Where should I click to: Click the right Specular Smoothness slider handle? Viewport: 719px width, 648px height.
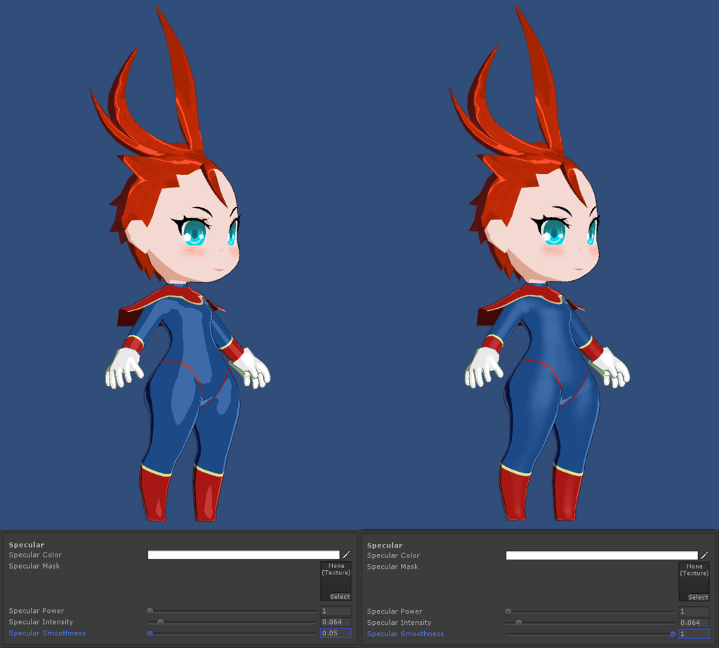pyautogui.click(x=673, y=634)
